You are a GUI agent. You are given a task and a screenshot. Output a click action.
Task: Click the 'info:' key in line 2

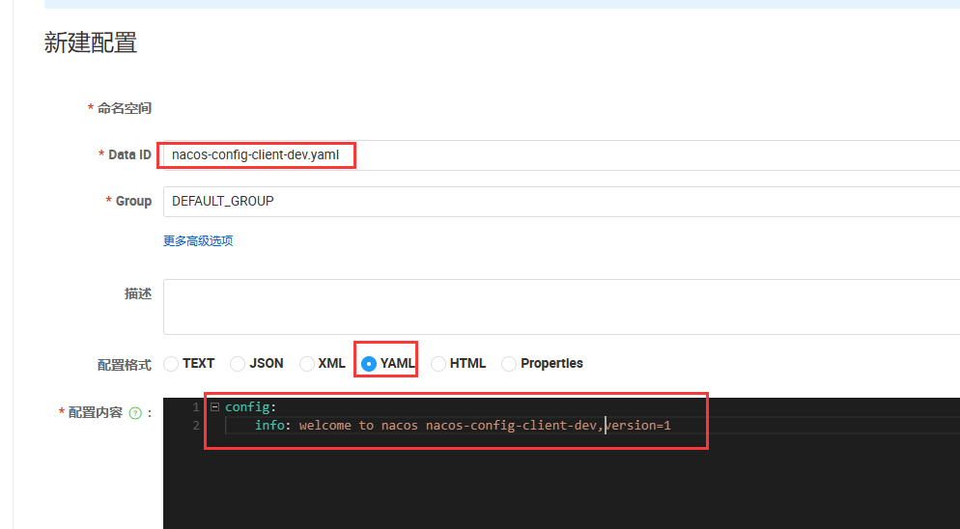coord(272,425)
